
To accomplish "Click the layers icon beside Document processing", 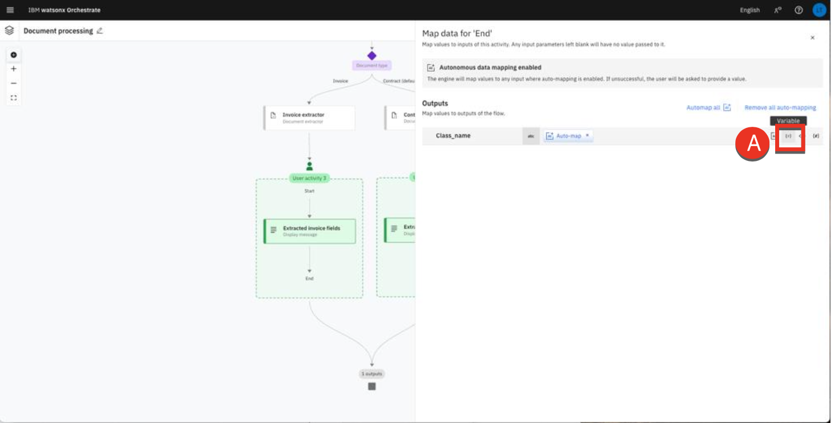I will pyautogui.click(x=9, y=31).
